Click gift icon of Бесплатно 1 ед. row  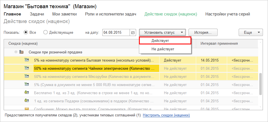pyautogui.click(x=27, y=92)
